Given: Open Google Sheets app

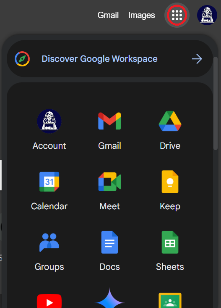Looking at the screenshot, I should (x=170, y=250).
